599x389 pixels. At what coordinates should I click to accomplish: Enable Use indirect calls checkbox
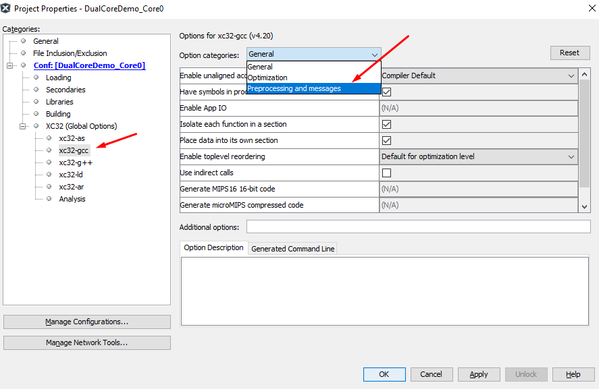[x=387, y=173]
